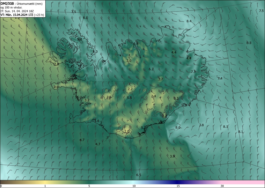This screenshot has height=188, width=265.
Task: Click the 6.3 value in the far east
Action: pos(249,43)
